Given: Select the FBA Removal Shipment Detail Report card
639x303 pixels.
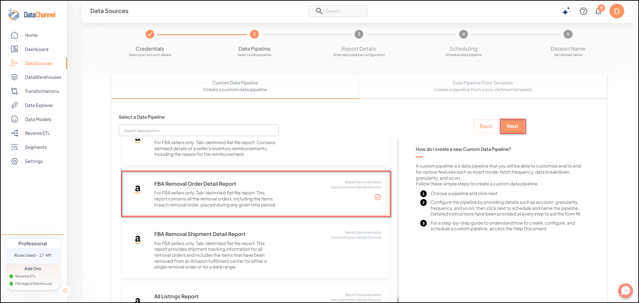Looking at the screenshot, I should click(256, 250).
